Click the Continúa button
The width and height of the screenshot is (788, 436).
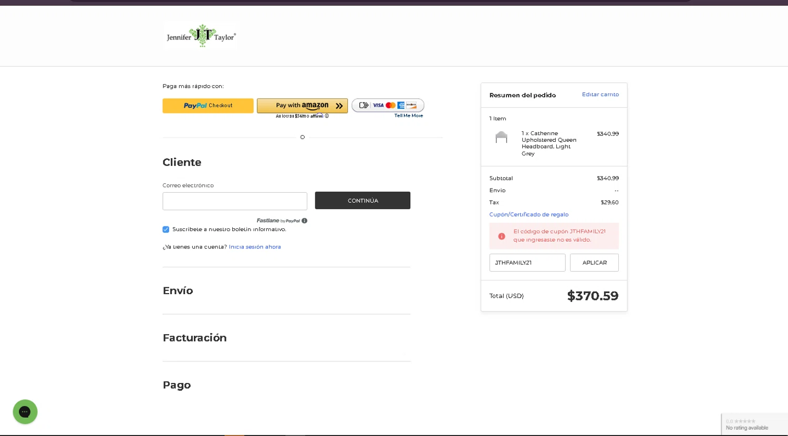click(362, 201)
